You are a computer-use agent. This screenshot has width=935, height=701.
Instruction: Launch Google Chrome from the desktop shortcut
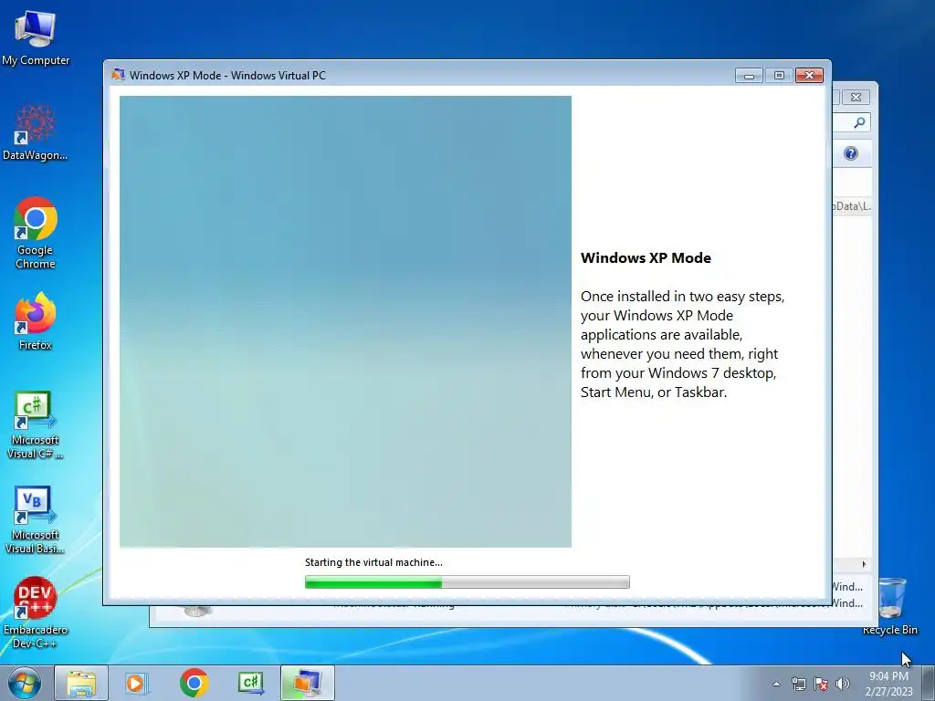pos(36,233)
